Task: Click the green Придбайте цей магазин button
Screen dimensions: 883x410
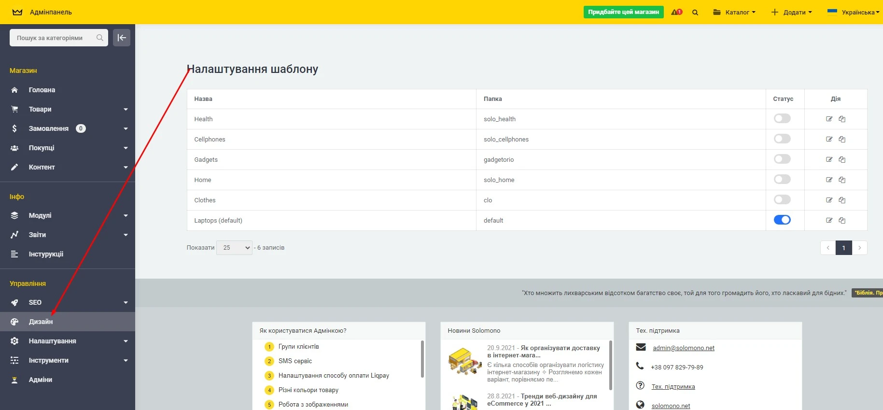Action: click(623, 12)
